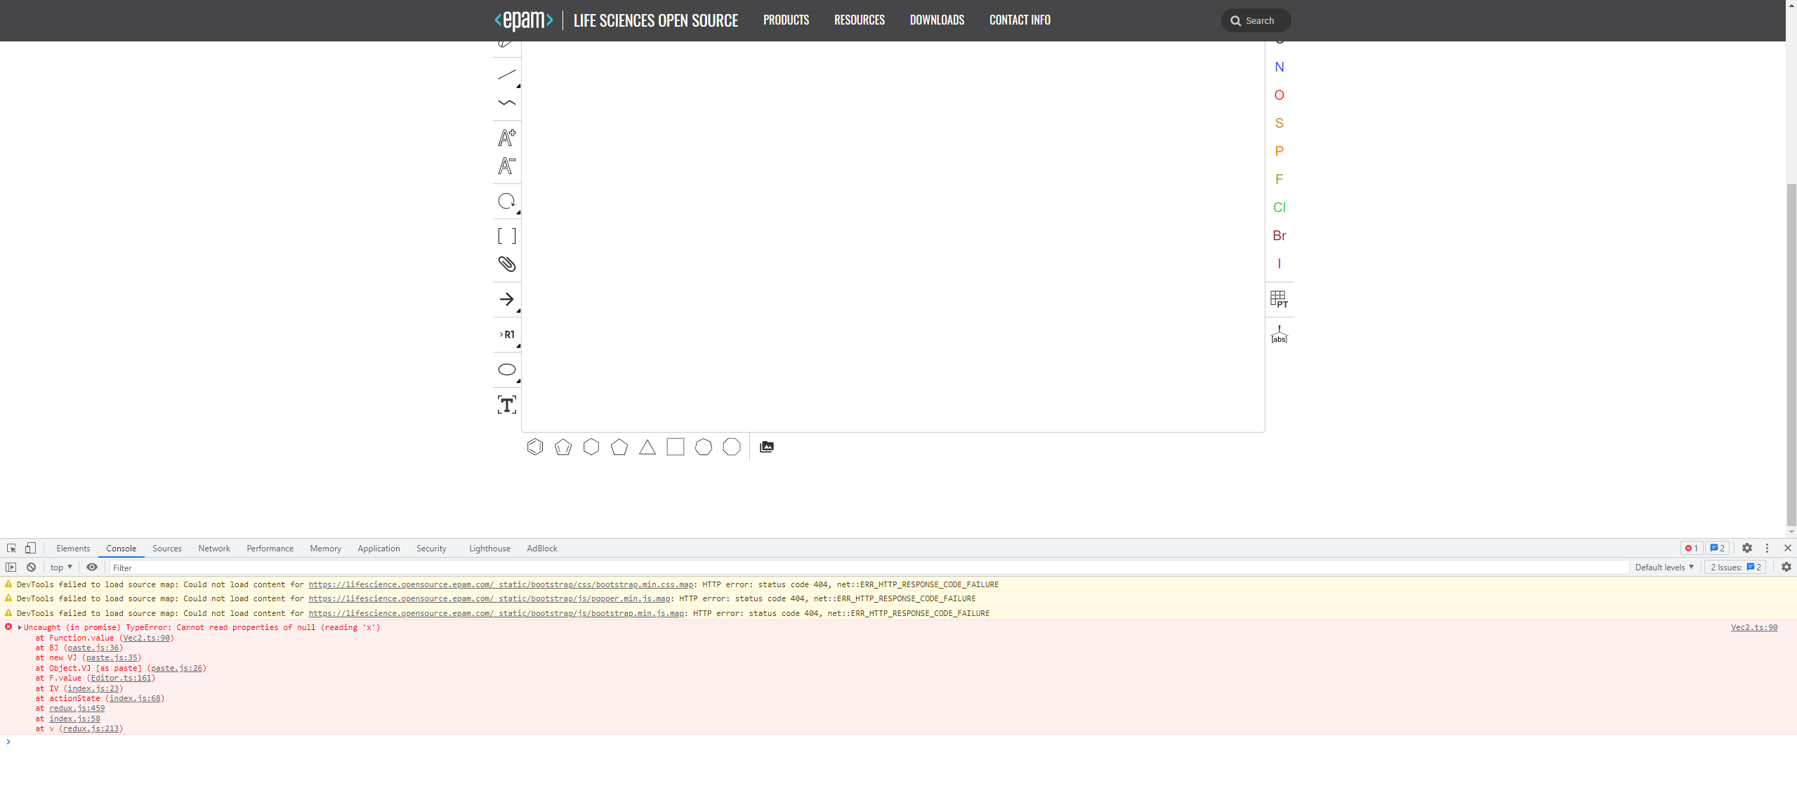Screen dimensions: 1797x793
Task: Toggle live expression eye icon
Action: pyautogui.click(x=92, y=567)
